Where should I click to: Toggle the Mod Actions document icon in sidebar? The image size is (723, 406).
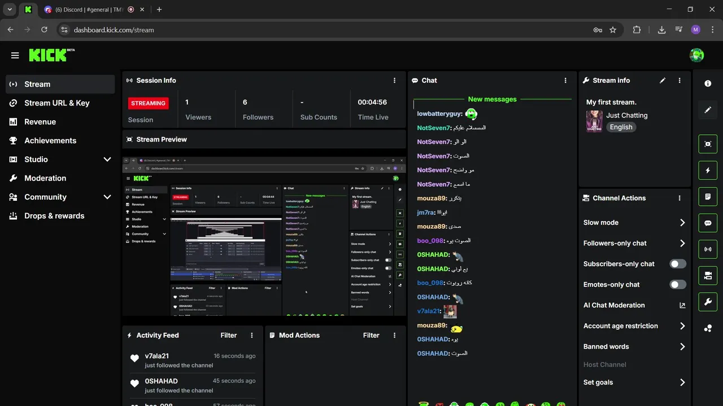[708, 197]
